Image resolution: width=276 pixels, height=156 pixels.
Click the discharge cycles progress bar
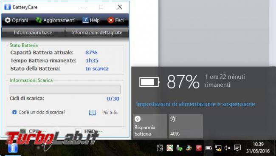(x=65, y=89)
